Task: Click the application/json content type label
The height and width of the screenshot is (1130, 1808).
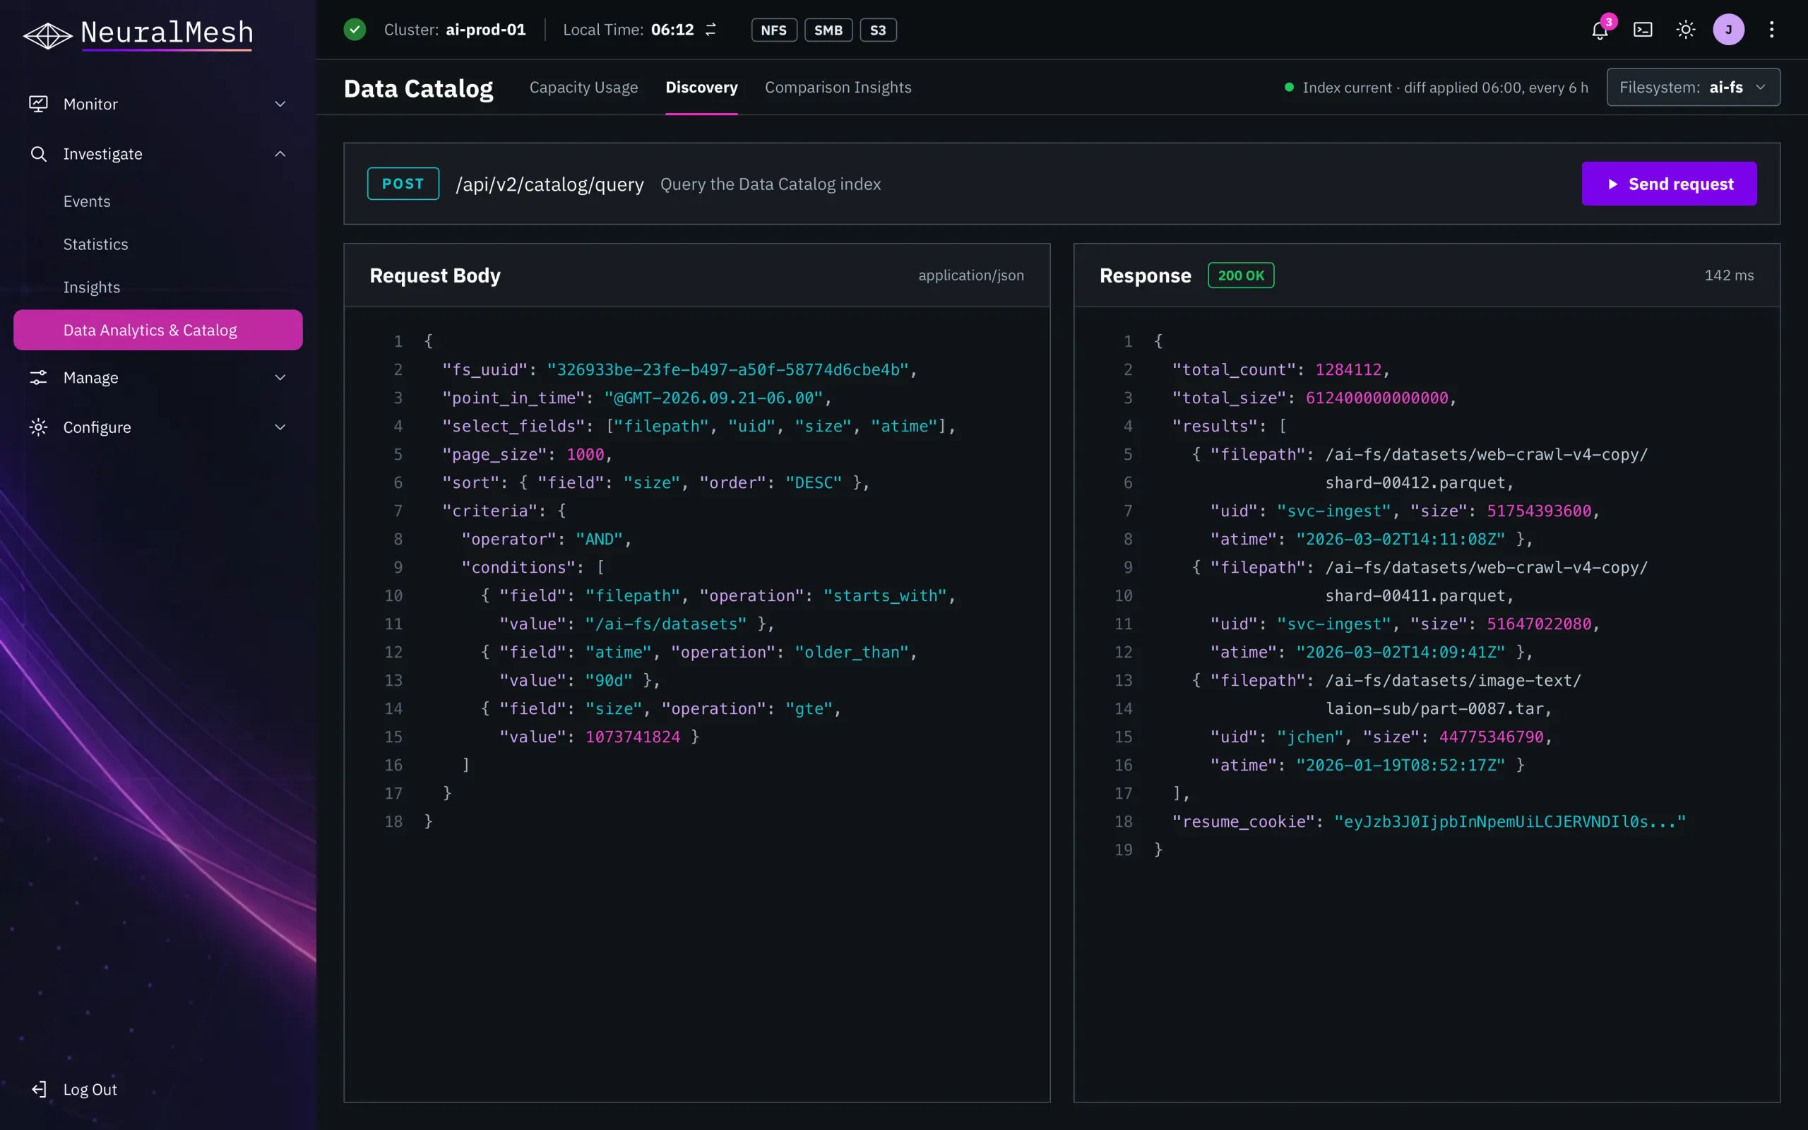Action: [970, 275]
